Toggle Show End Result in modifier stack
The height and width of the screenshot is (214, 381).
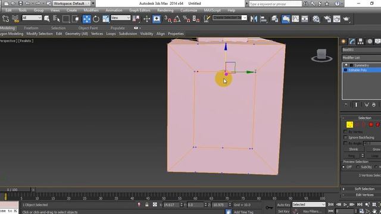click(356, 105)
